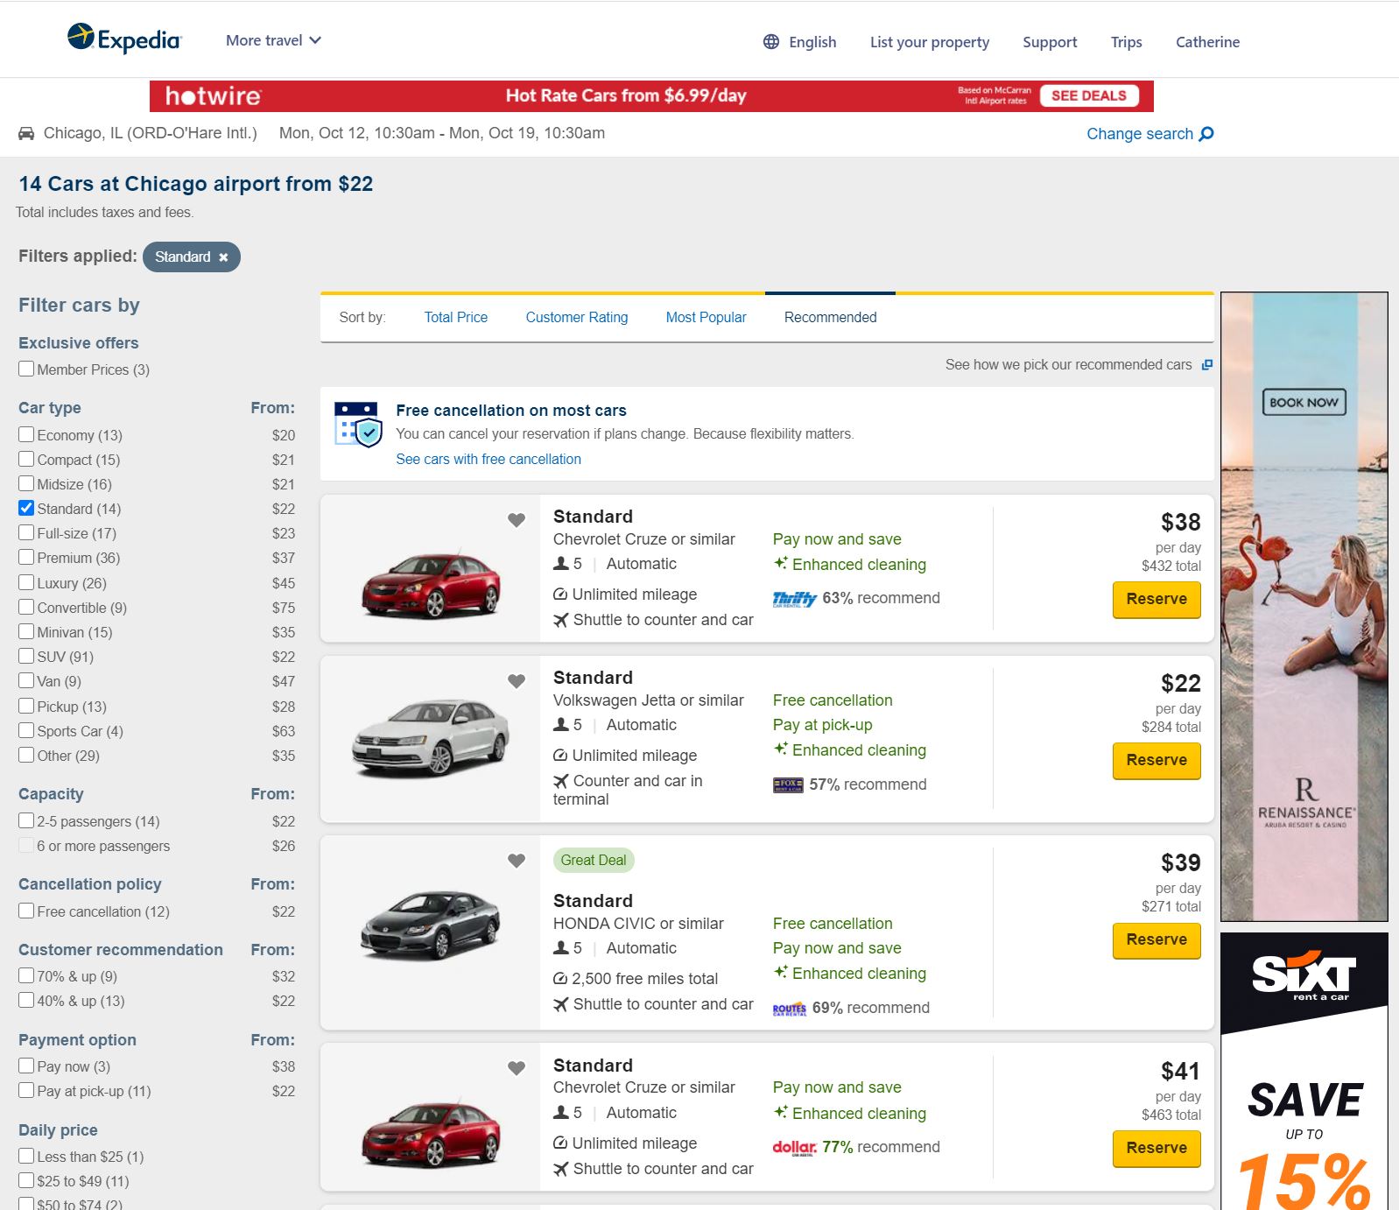Check the Compact car type filter
Viewport: 1399px width, 1210px height.
click(x=26, y=460)
